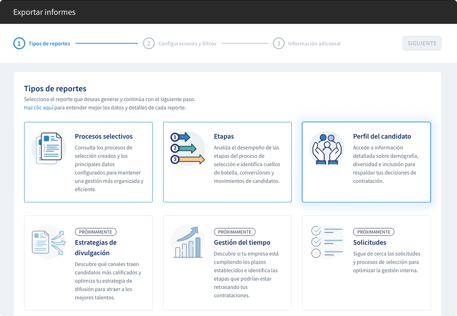Click the hands-holding-people Perfil del candidato icon
This screenshot has height=316, width=457.
coord(327,148)
